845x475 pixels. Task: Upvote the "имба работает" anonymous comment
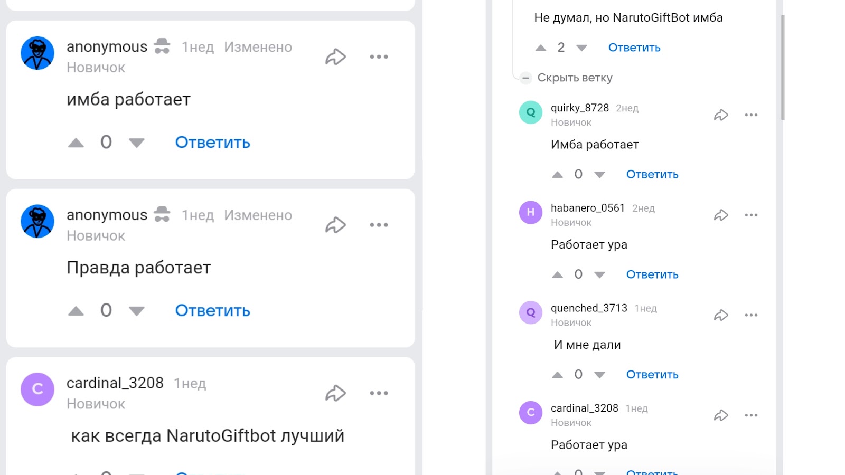76,142
